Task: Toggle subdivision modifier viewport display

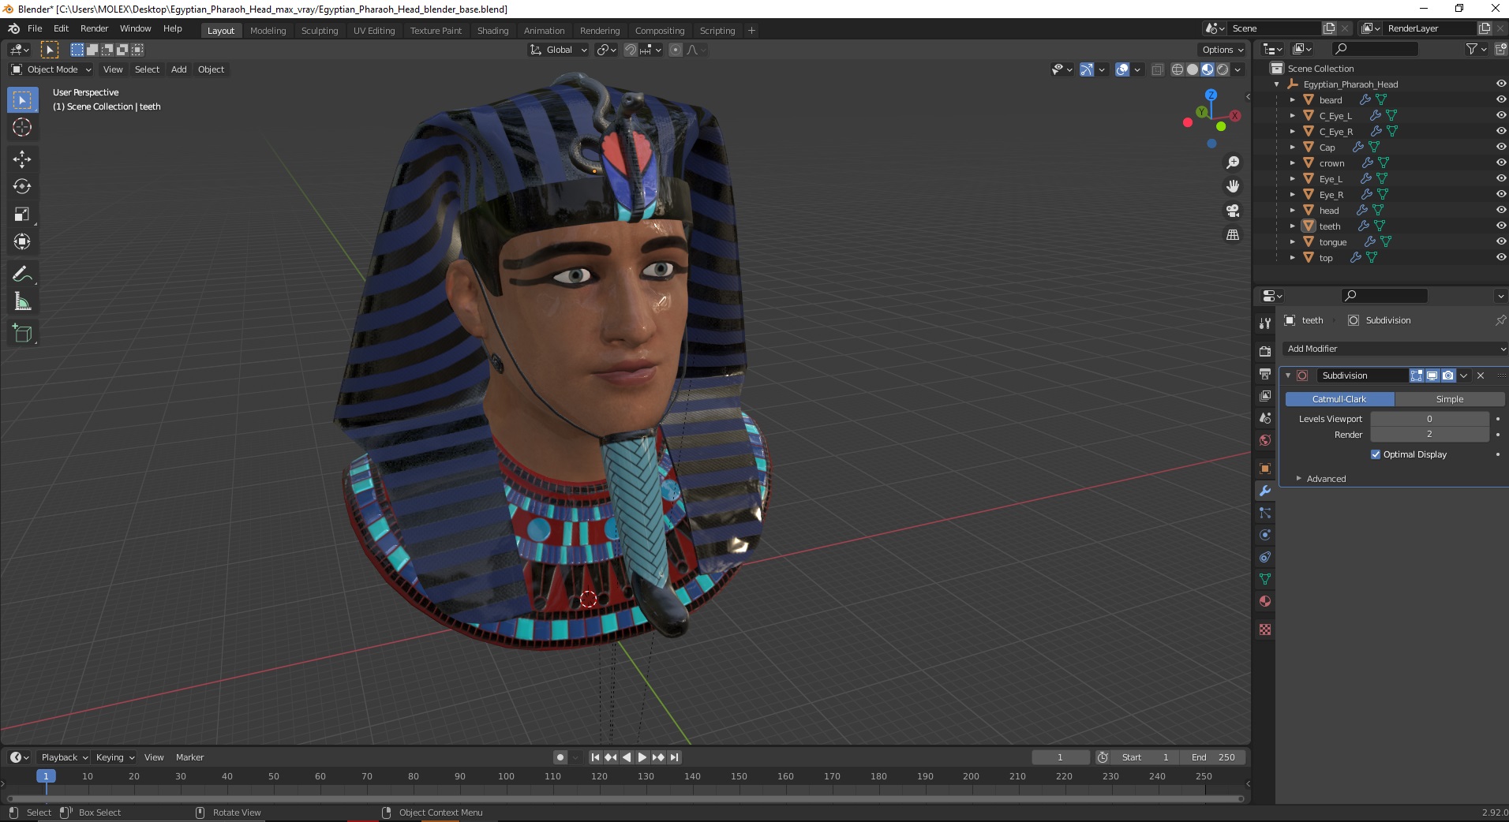Action: [1432, 376]
